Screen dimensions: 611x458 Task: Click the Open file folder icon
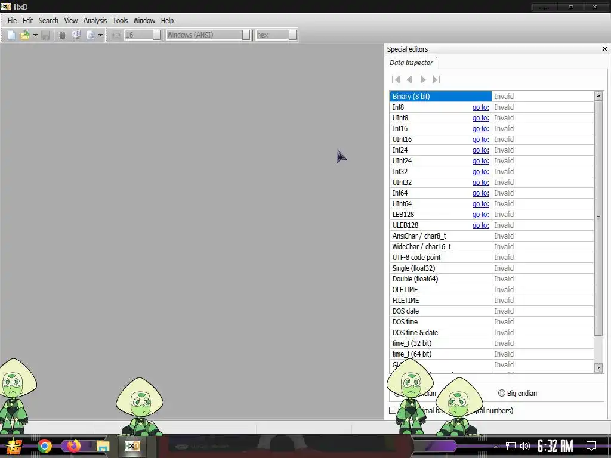point(25,35)
